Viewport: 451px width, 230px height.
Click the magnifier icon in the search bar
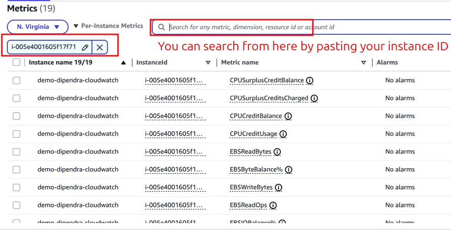point(161,27)
